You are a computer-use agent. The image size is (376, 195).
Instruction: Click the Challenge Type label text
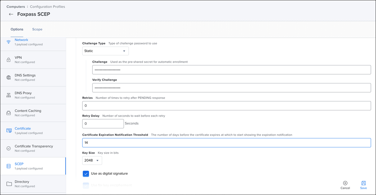(94, 43)
